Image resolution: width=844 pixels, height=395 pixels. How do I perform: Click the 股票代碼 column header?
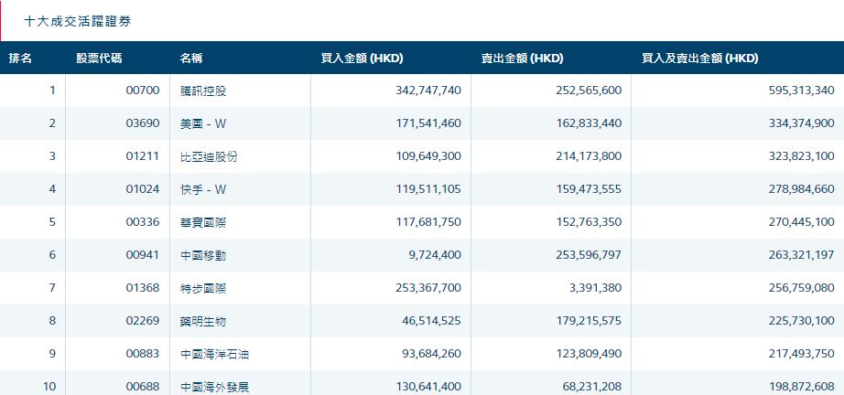99,59
